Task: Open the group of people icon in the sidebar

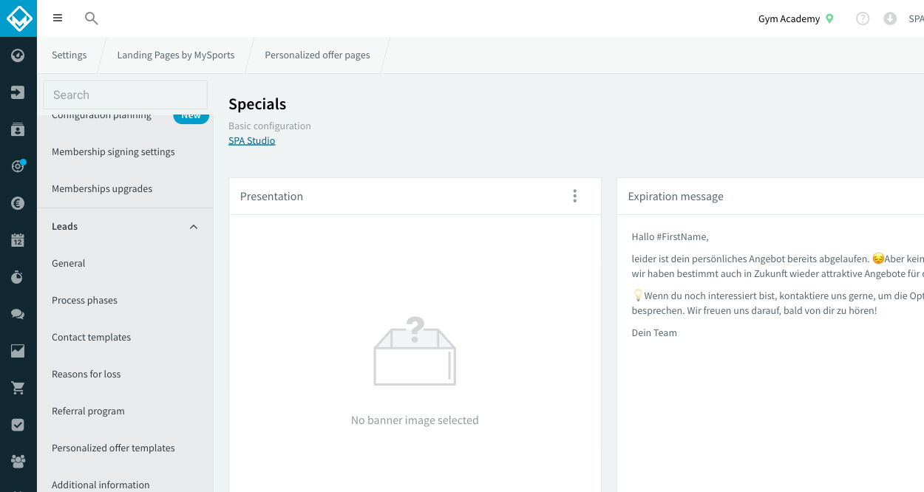Action: (x=18, y=462)
